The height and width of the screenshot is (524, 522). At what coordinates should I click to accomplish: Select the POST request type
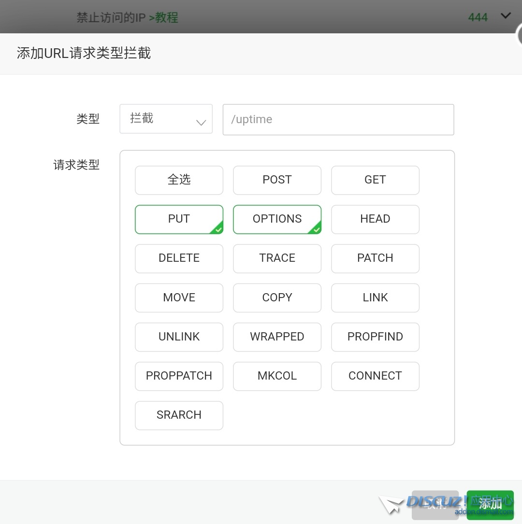tap(277, 180)
